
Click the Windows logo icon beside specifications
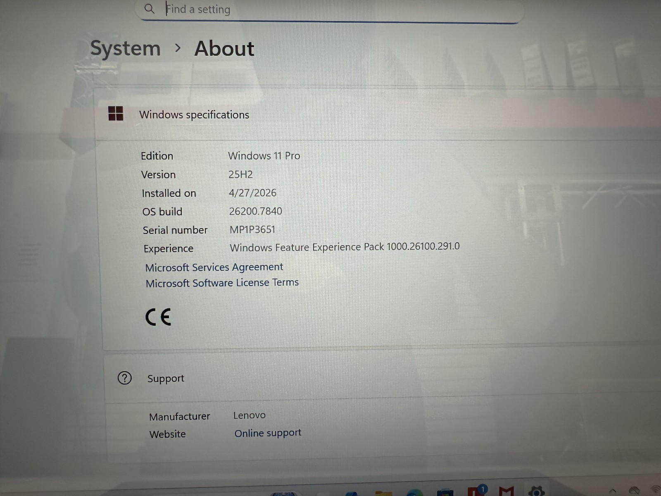coord(116,113)
